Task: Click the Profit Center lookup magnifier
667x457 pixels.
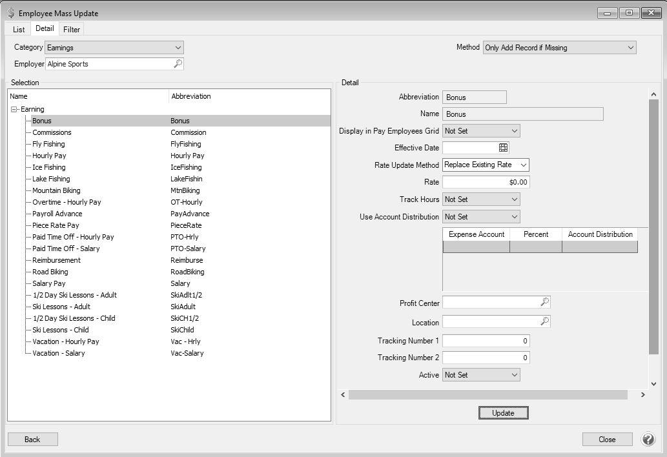Action: click(x=544, y=302)
